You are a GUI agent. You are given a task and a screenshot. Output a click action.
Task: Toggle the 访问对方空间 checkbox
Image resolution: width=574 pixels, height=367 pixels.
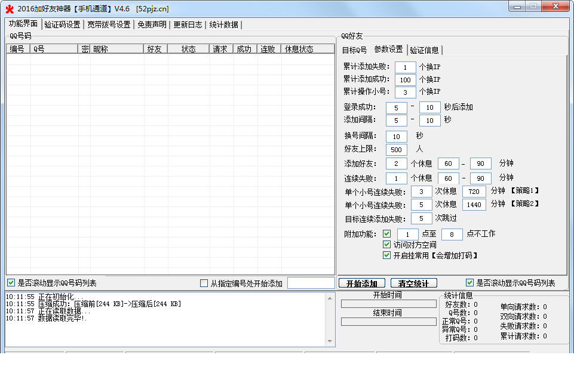386,245
